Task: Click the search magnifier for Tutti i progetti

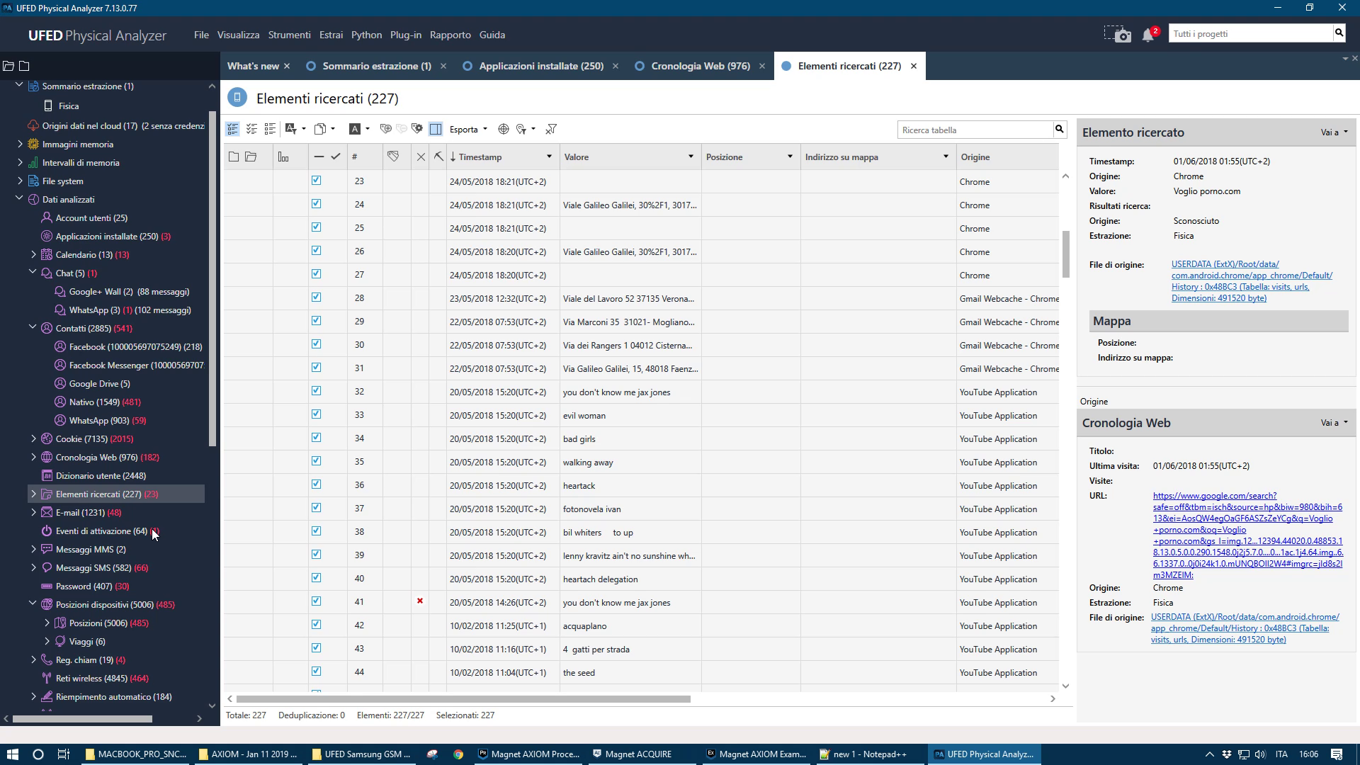Action: (1339, 33)
